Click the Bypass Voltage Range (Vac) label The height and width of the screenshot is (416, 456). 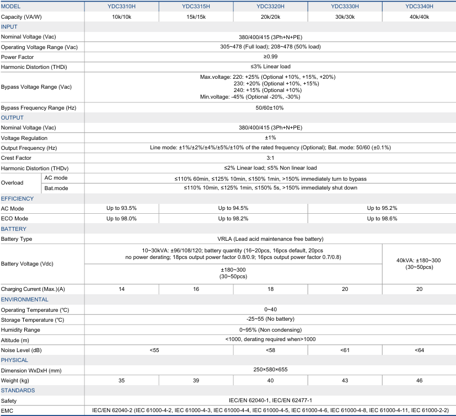[36, 87]
